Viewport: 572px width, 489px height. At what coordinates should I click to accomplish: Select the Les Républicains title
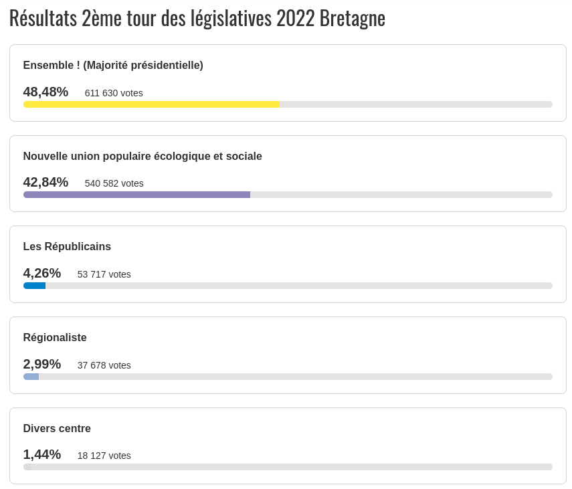click(67, 246)
